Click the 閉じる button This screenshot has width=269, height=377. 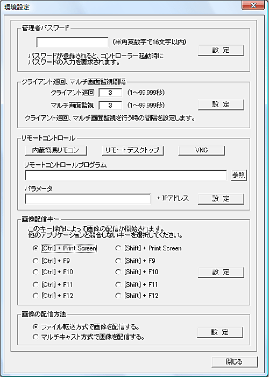click(x=235, y=361)
